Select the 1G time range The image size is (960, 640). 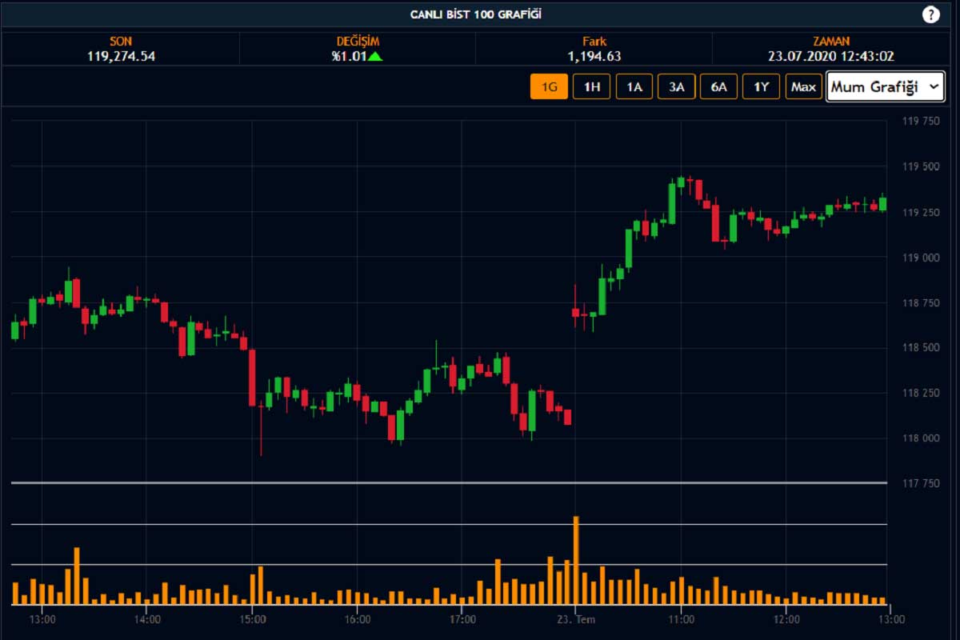pos(549,86)
